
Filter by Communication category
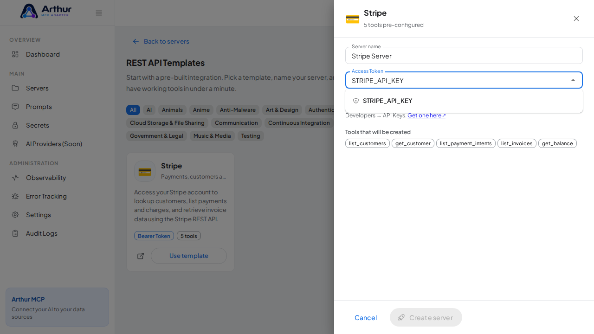236,123
